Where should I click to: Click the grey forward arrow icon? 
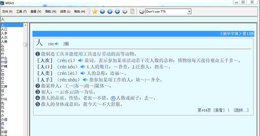pyautogui.click(x=125, y=11)
